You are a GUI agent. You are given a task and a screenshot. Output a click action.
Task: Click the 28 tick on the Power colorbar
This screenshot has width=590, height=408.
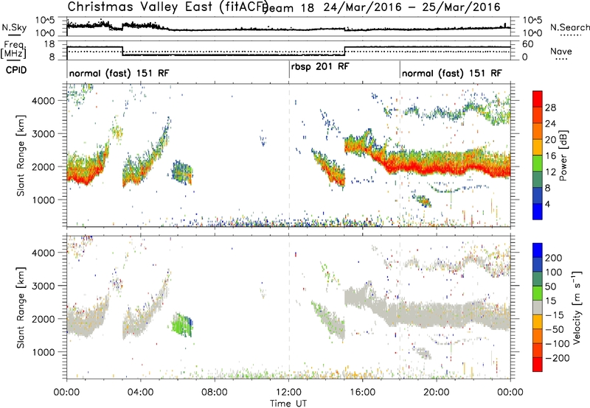550,108
